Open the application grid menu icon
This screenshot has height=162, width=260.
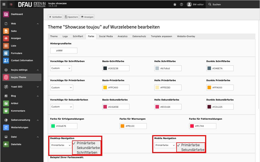click(4, 4)
